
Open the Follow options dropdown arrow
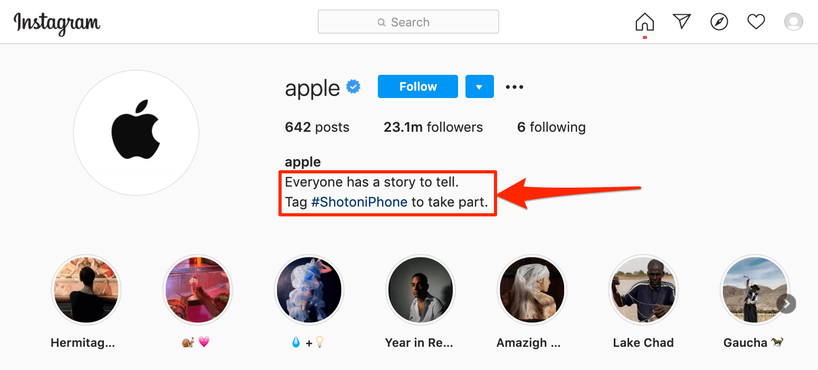(x=479, y=86)
